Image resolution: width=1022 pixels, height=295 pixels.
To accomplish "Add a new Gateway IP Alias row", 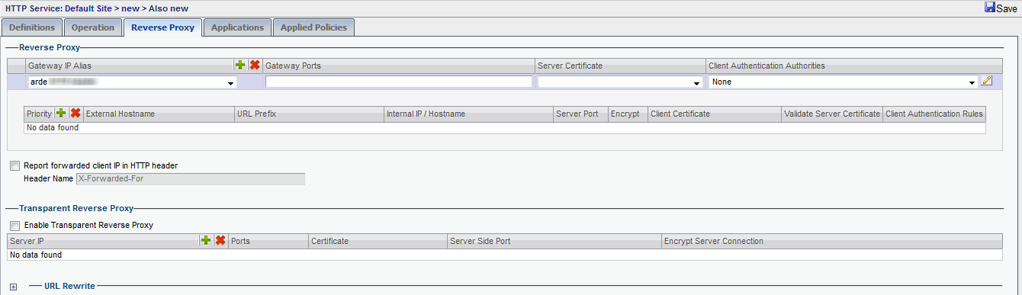I will click(x=240, y=66).
